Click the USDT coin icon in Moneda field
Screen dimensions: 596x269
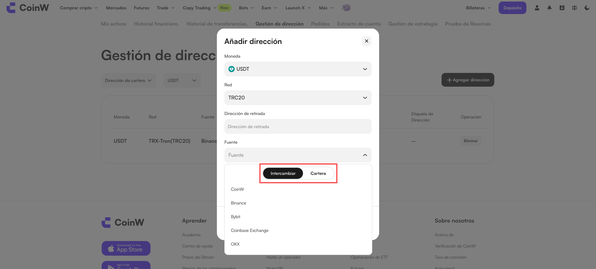[x=232, y=69]
